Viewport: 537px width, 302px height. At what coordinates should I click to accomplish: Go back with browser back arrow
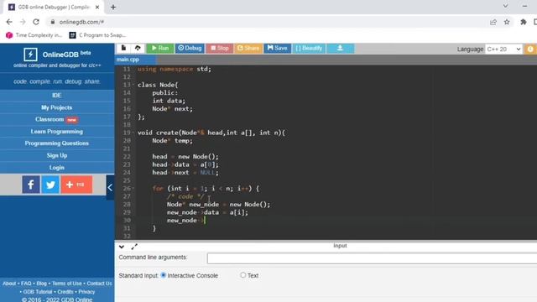[x=9, y=22]
